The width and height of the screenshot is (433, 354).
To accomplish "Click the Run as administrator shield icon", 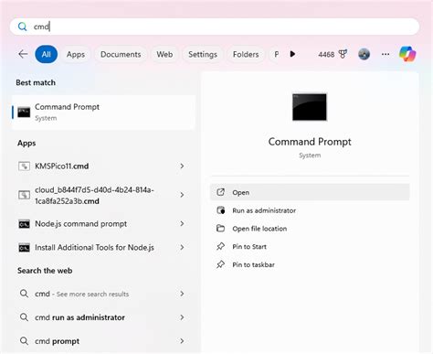I will (220, 210).
